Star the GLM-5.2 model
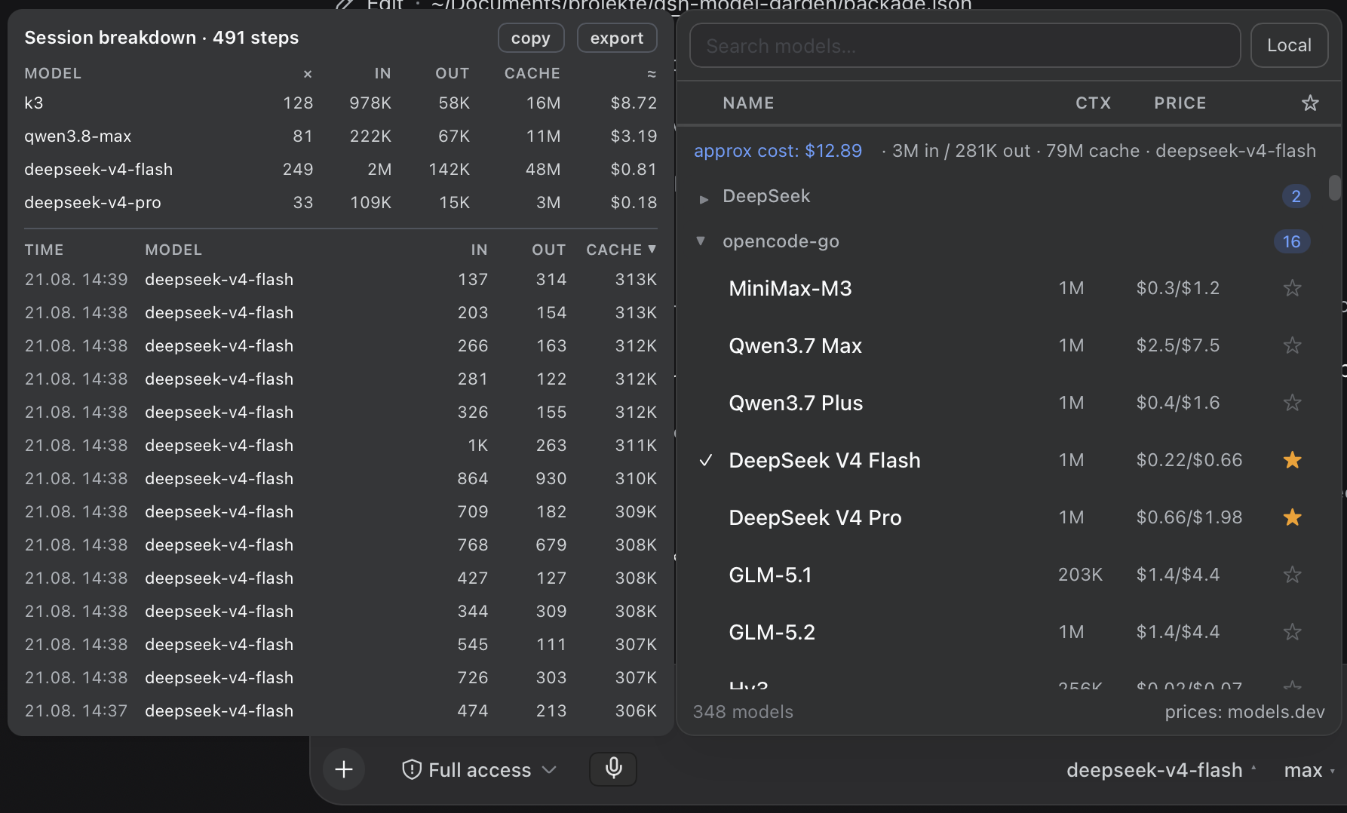Image resolution: width=1347 pixels, height=813 pixels. 1292,632
